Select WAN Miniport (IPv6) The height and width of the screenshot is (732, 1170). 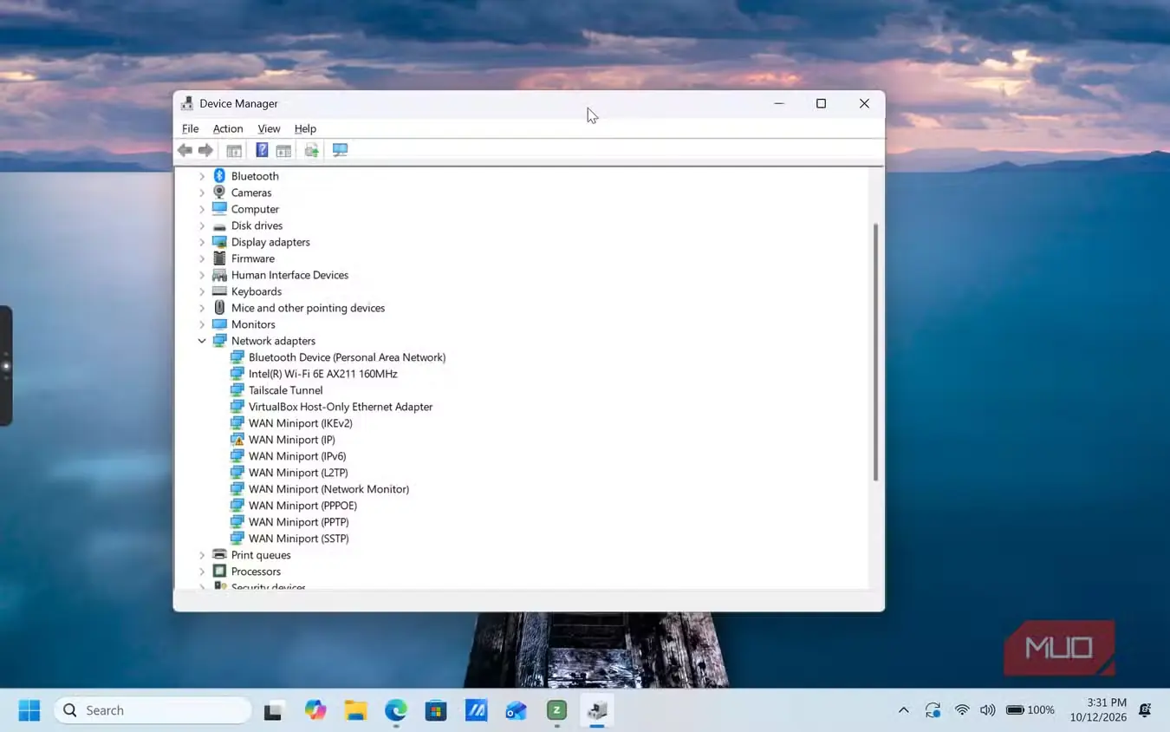(x=297, y=456)
